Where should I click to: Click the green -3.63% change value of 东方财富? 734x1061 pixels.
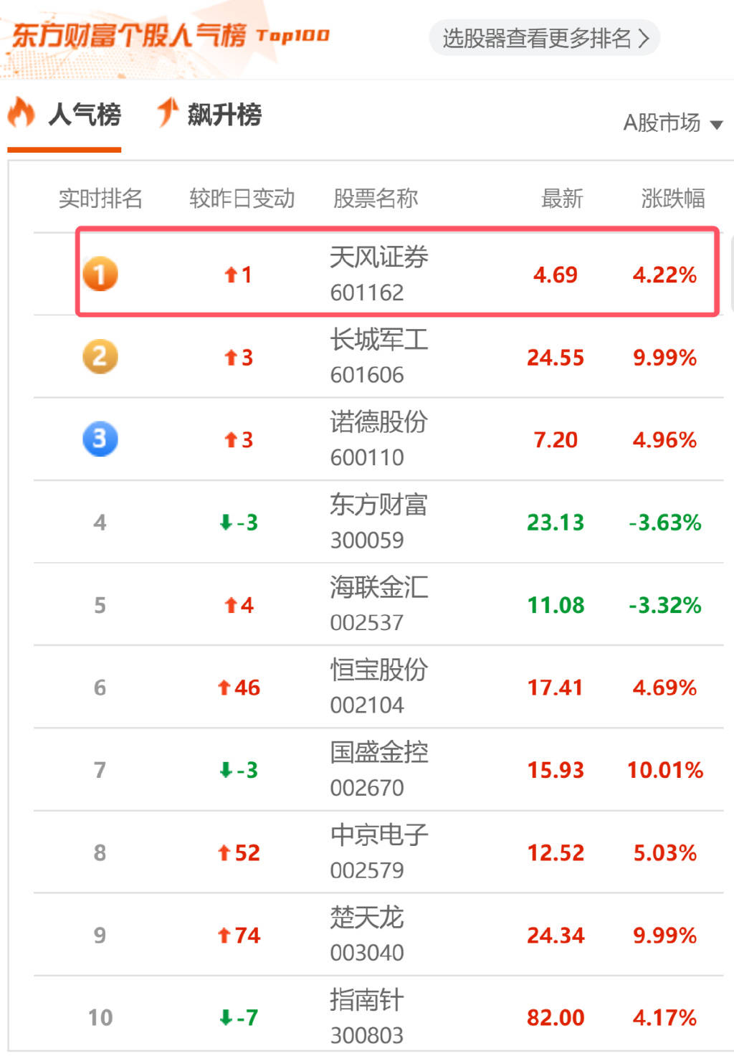coord(665,522)
